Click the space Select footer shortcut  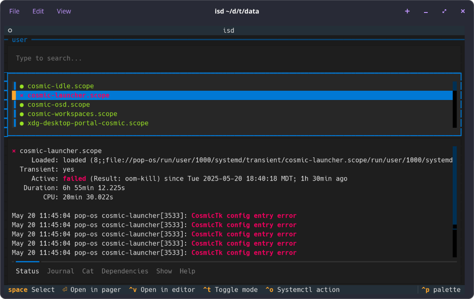pyautogui.click(x=31, y=290)
